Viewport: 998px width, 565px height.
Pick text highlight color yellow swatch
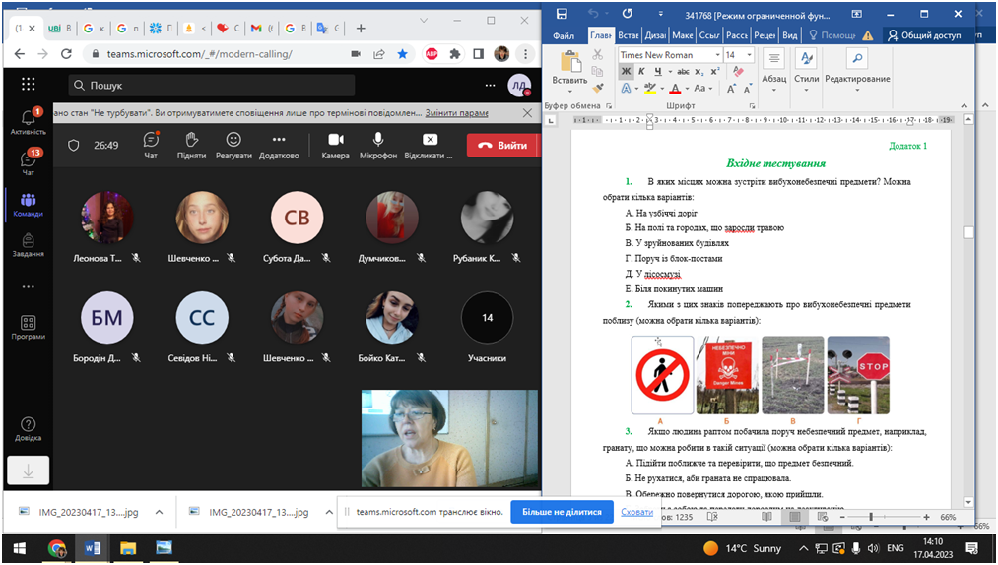pos(649,89)
